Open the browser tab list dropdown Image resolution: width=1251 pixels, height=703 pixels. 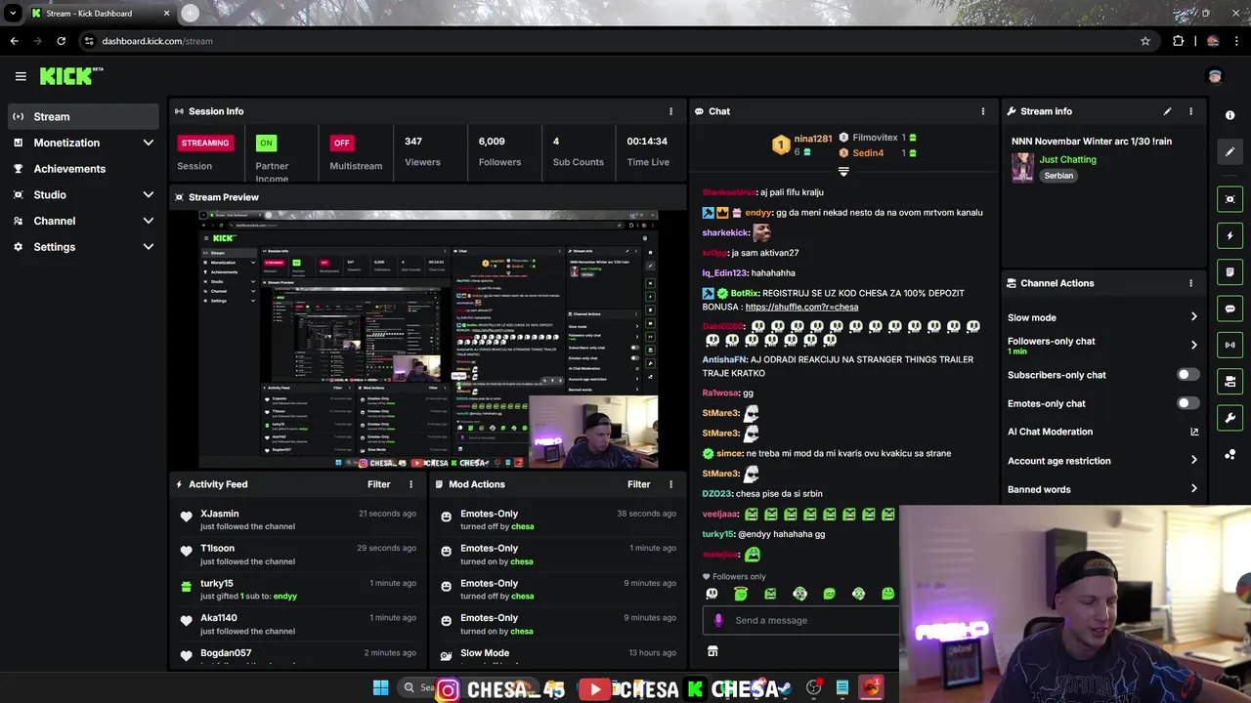click(13, 14)
